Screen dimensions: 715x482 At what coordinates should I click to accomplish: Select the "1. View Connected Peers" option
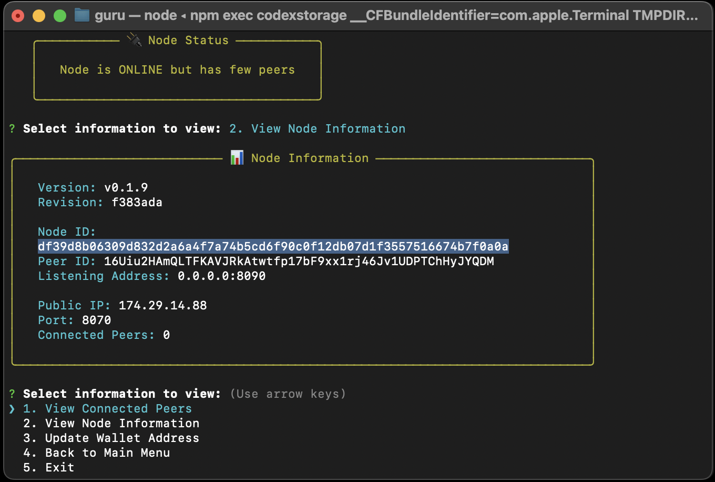pos(107,409)
